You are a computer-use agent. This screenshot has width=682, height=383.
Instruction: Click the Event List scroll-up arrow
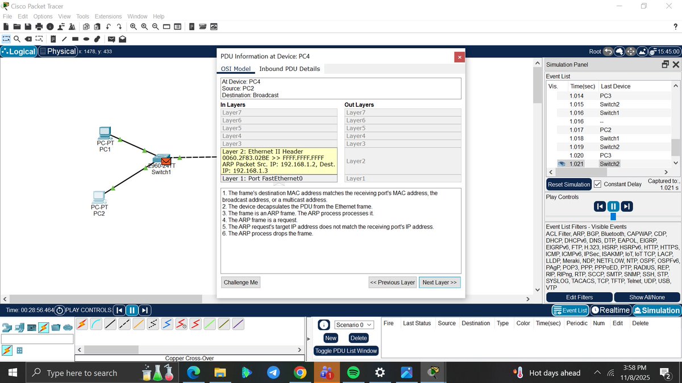pyautogui.click(x=676, y=86)
